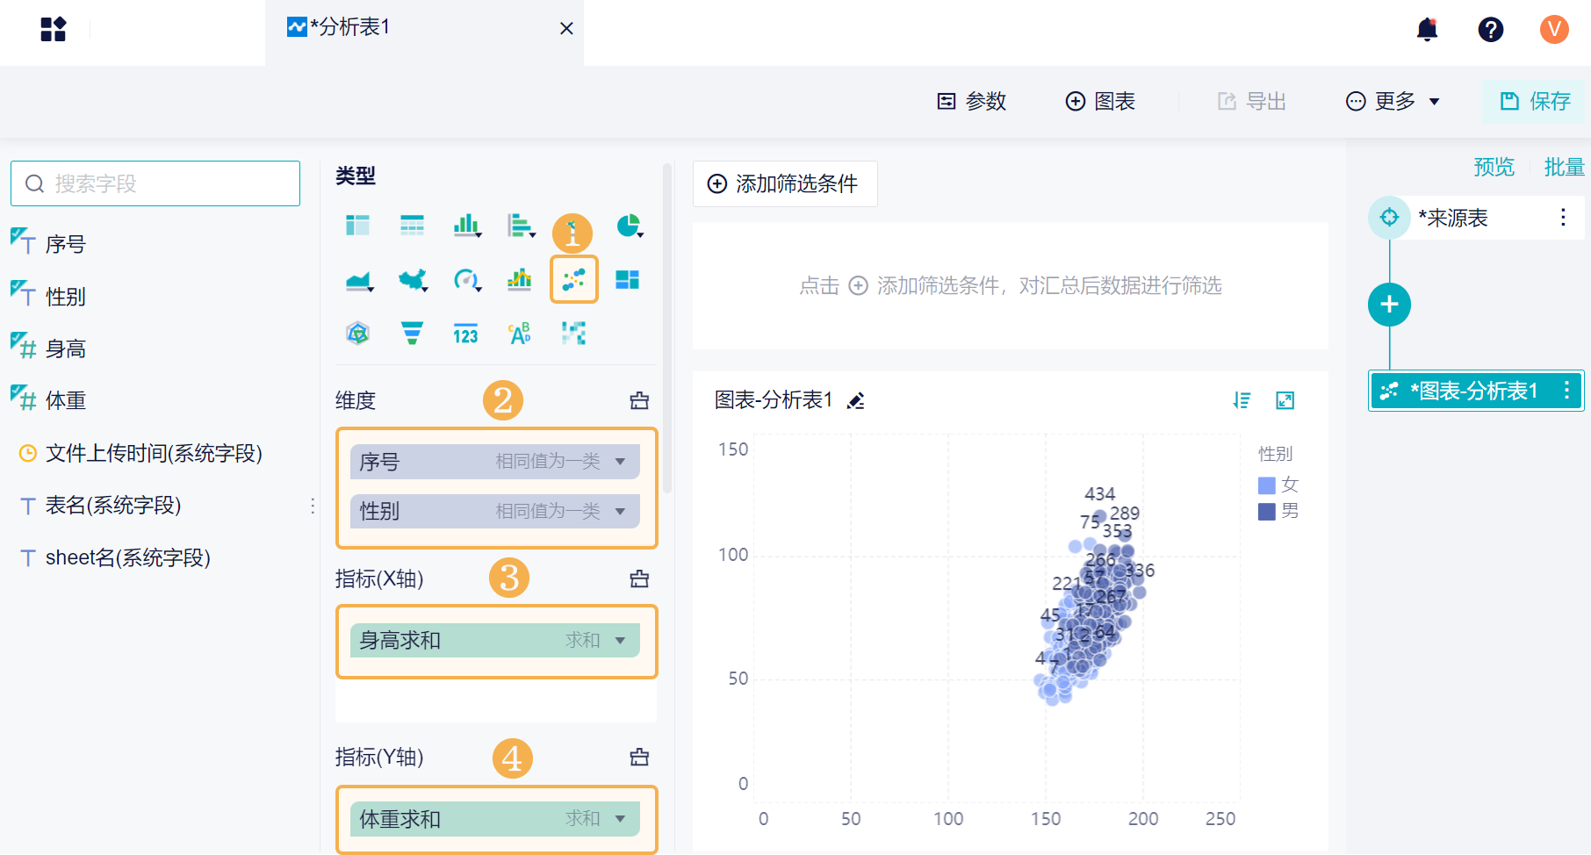This screenshot has width=1591, height=855.
Task: Expand the 身高求和 aggregation dropdown
Action: pyautogui.click(x=620, y=641)
